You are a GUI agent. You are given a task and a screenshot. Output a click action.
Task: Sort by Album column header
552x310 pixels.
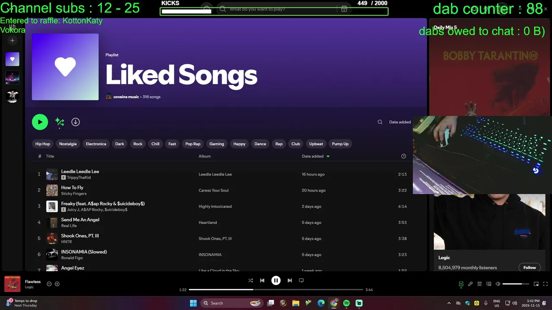[x=204, y=156]
